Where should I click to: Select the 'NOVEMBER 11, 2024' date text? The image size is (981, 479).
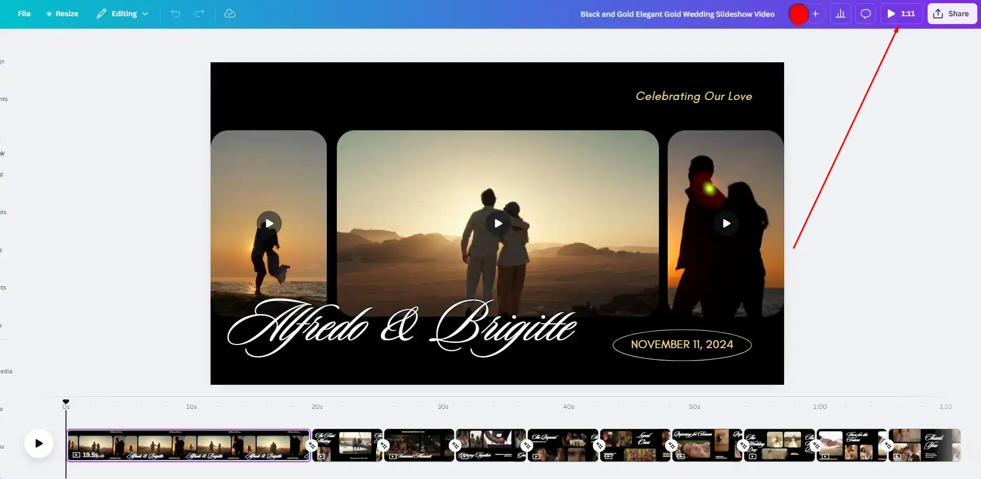(x=682, y=344)
